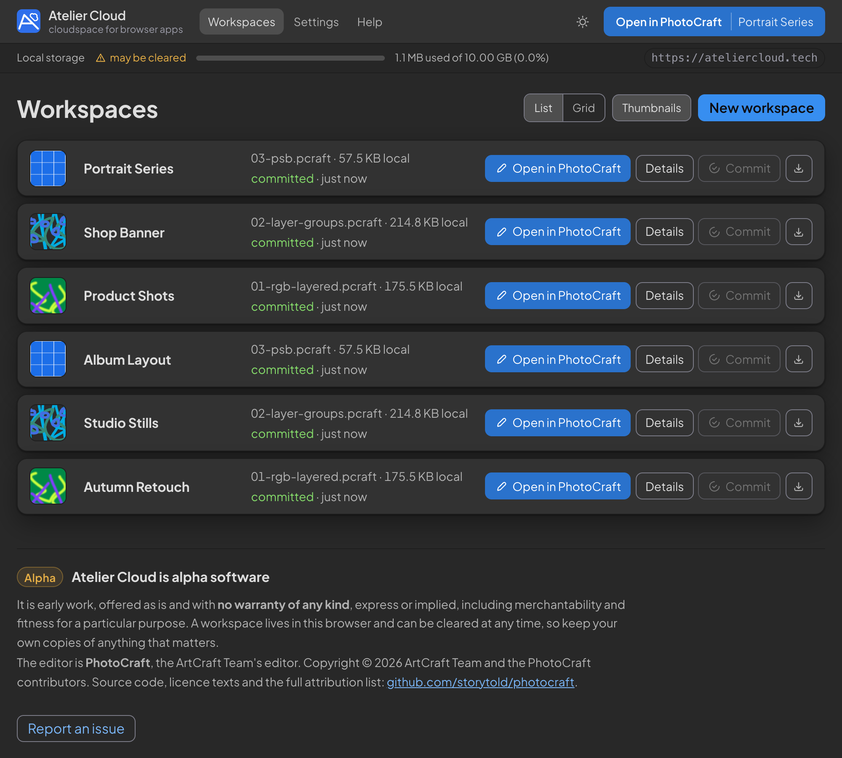Click the Atelier Cloud logo icon
This screenshot has height=758, width=842.
(x=29, y=21)
